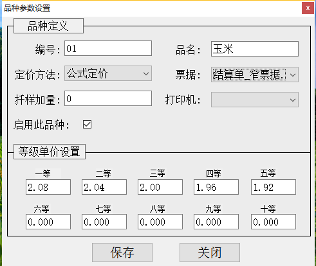Image resolution: width=316 pixels, height=266 pixels.
Task: Click the 八等 price field
Action: (x=160, y=222)
